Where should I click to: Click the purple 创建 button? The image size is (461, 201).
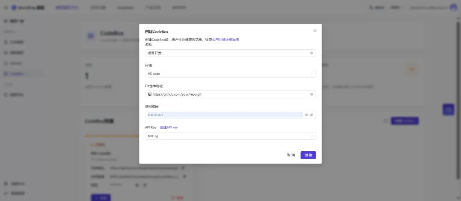308,155
